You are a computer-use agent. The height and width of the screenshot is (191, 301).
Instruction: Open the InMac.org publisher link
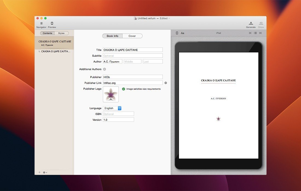[166, 83]
